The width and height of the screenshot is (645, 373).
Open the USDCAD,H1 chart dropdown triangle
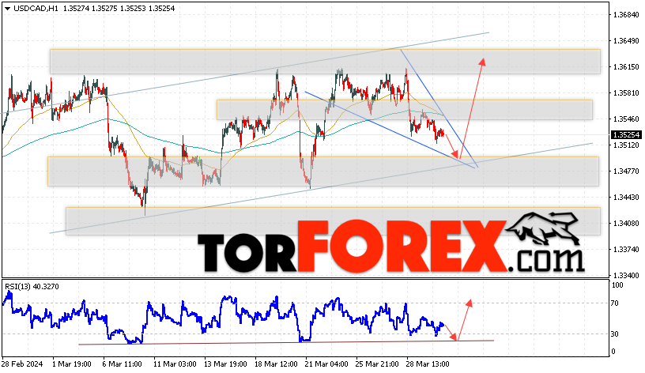[7, 9]
